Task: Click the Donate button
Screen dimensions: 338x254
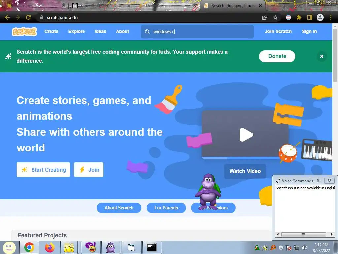Action: click(277, 56)
